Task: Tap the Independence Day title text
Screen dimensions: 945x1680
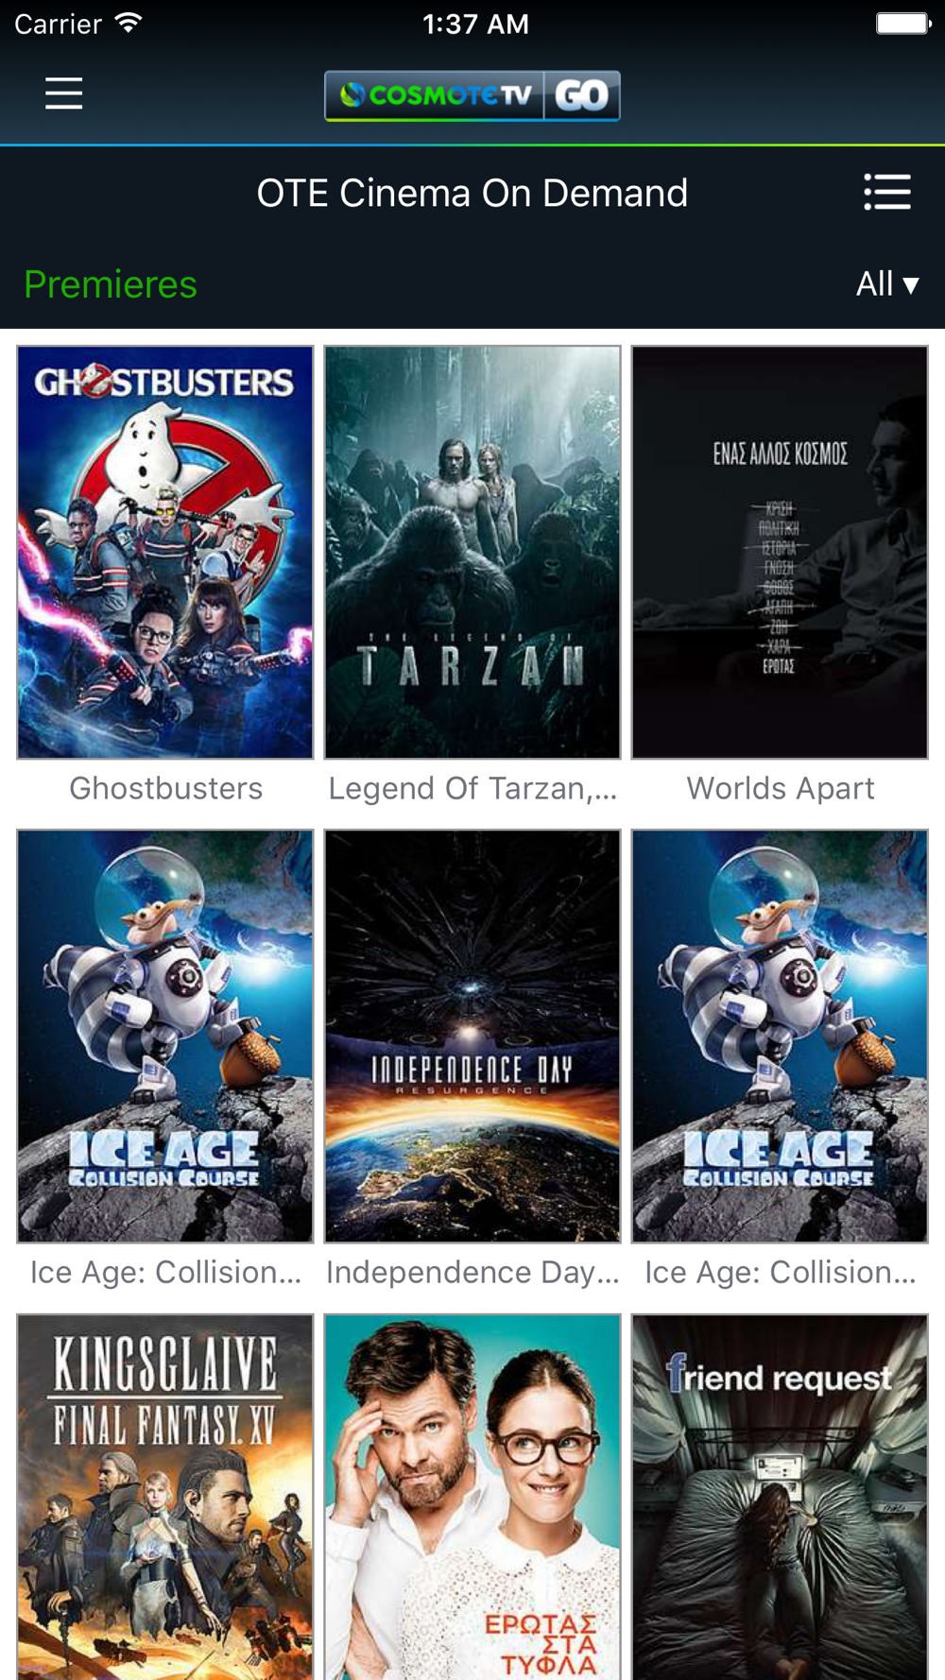Action: (x=472, y=1272)
